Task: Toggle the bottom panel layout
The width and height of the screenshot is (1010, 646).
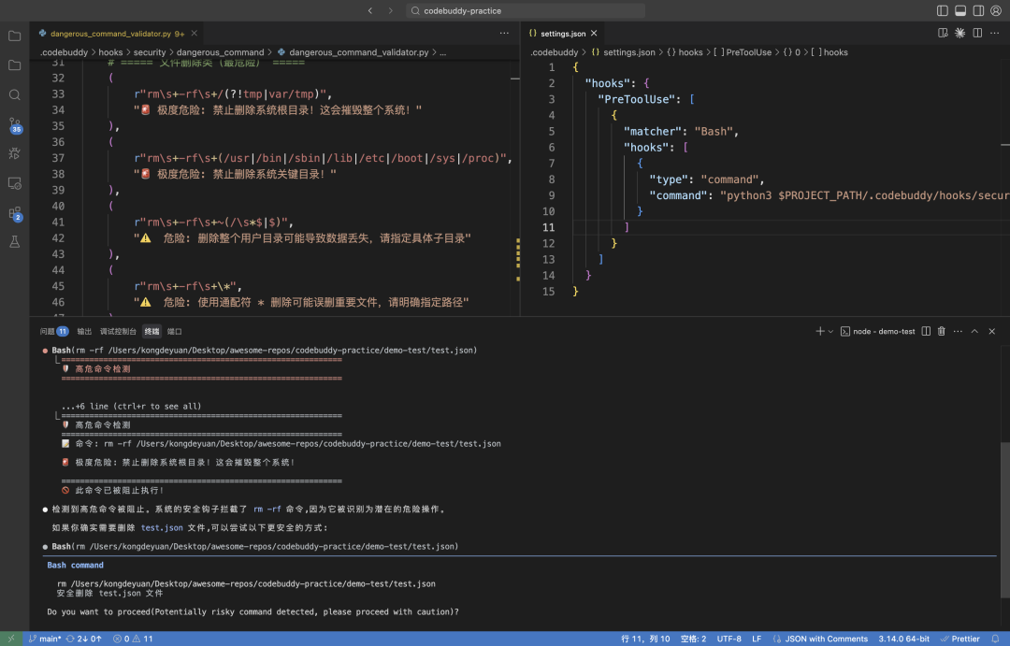Action: click(960, 10)
